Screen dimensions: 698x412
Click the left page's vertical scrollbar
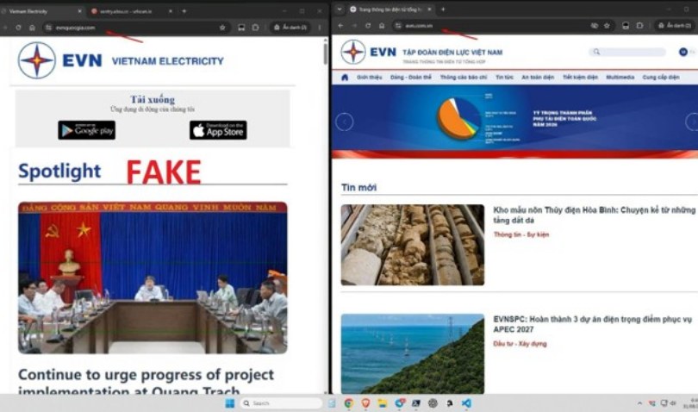326,53
